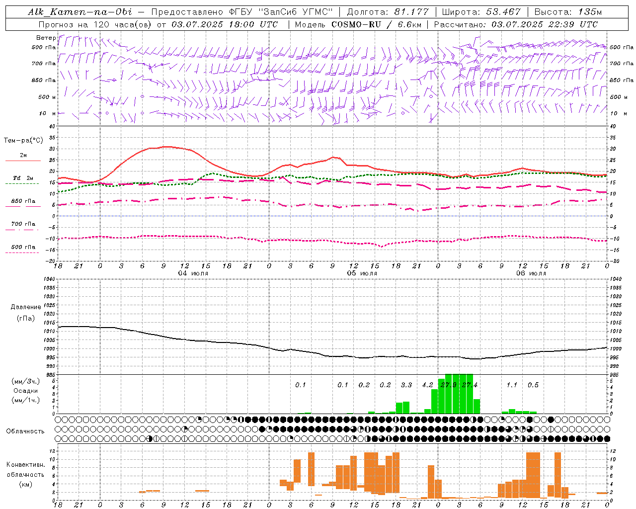Click the Td 2м dew point legend entry
Screen dimensions: 636x509
pos(23,178)
